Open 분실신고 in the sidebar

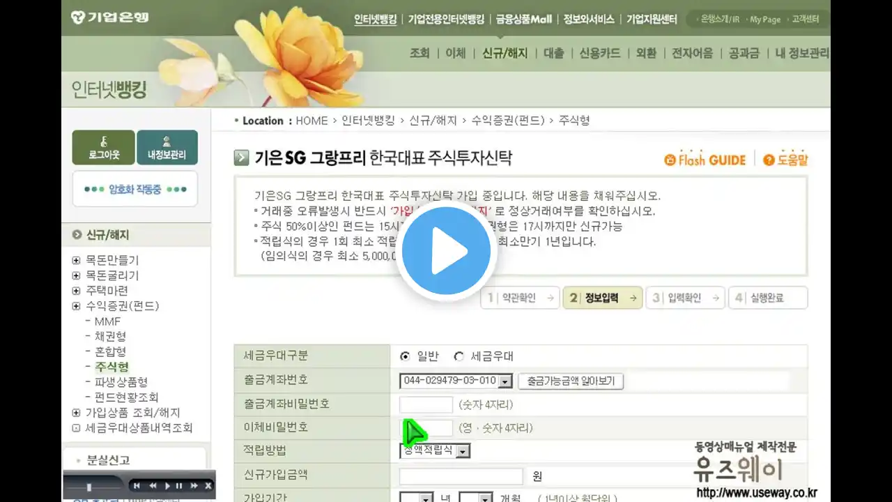(108, 461)
